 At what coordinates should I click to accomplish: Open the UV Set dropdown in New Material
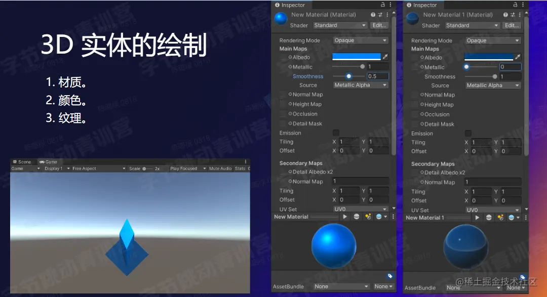tap(361, 209)
